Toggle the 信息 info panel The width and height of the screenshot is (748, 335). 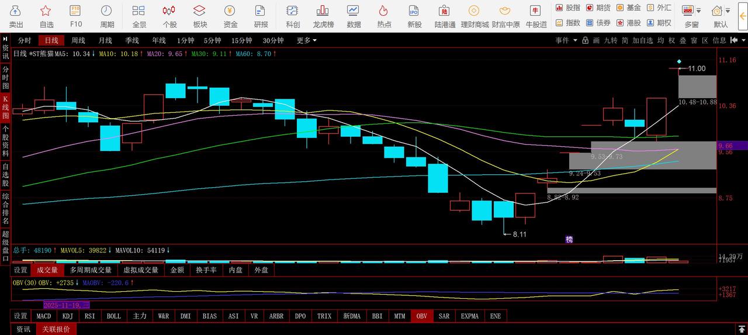click(719, 40)
